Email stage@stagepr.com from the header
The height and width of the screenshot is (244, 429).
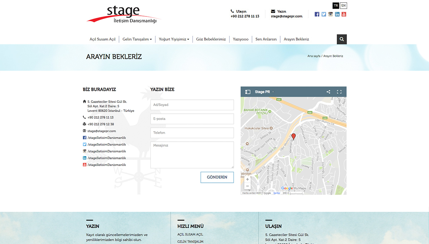click(287, 16)
